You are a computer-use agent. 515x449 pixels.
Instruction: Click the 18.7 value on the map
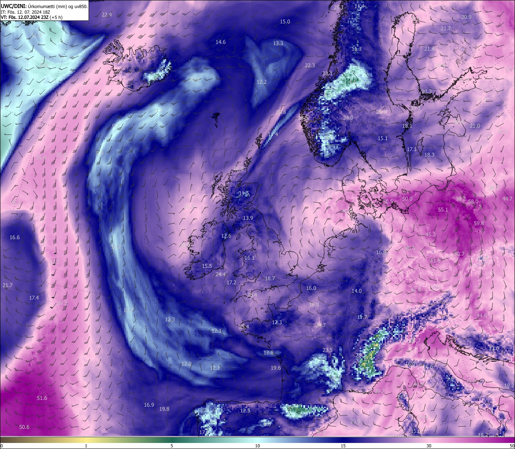(x=270, y=279)
